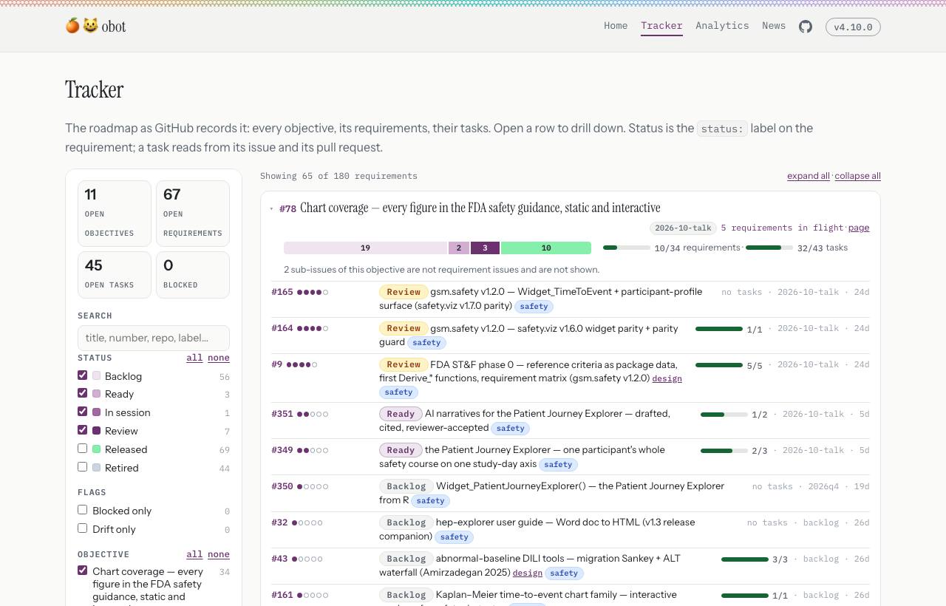Viewport: 946px width, 606px height.
Task: Open the Analytics tab
Action: tap(722, 26)
